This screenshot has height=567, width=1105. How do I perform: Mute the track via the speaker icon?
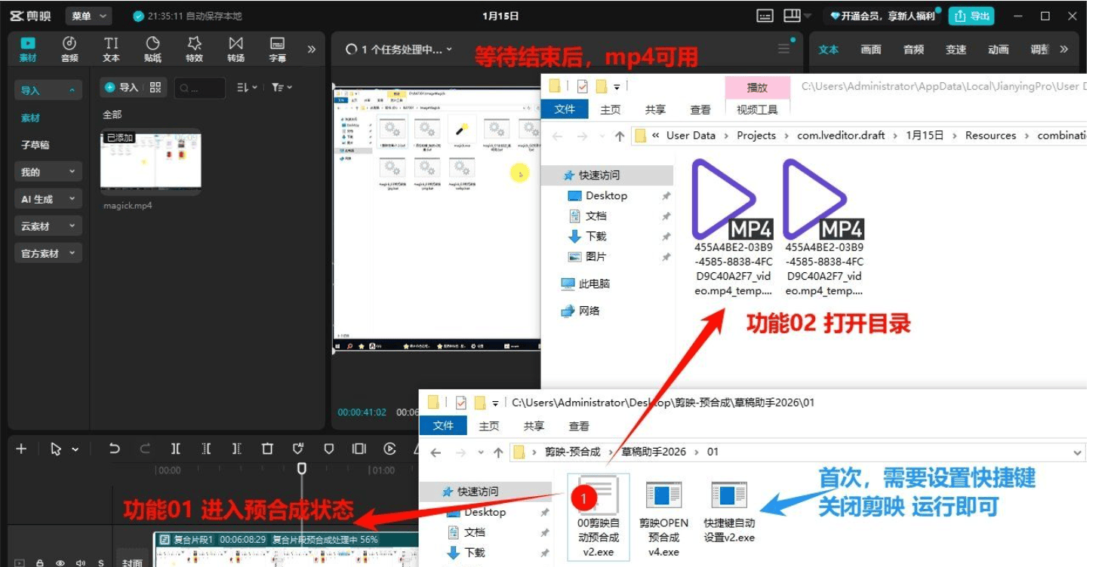point(79,562)
